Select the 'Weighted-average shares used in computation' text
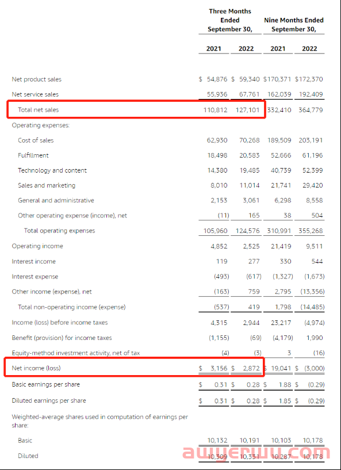Viewport: 341px width, 470px height. click(x=100, y=421)
